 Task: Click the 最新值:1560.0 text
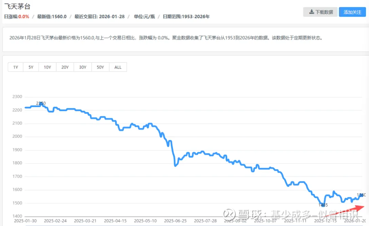[x=52, y=17]
